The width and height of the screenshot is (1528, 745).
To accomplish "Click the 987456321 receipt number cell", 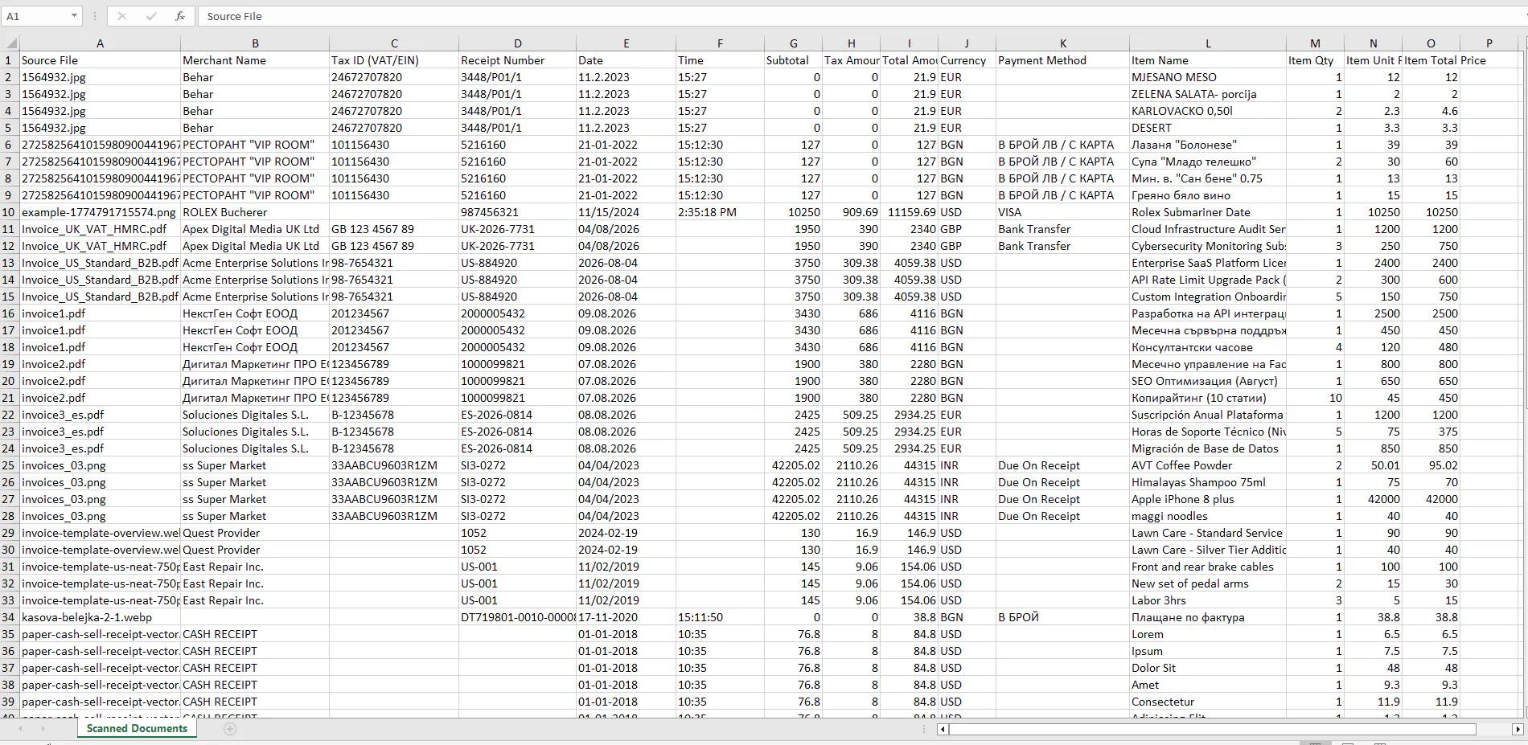I will click(x=518, y=212).
